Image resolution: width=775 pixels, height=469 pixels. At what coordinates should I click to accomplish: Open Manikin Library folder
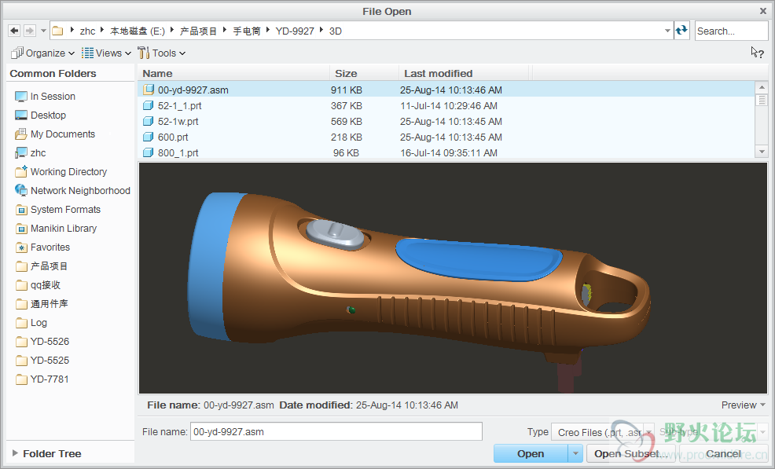tap(63, 229)
